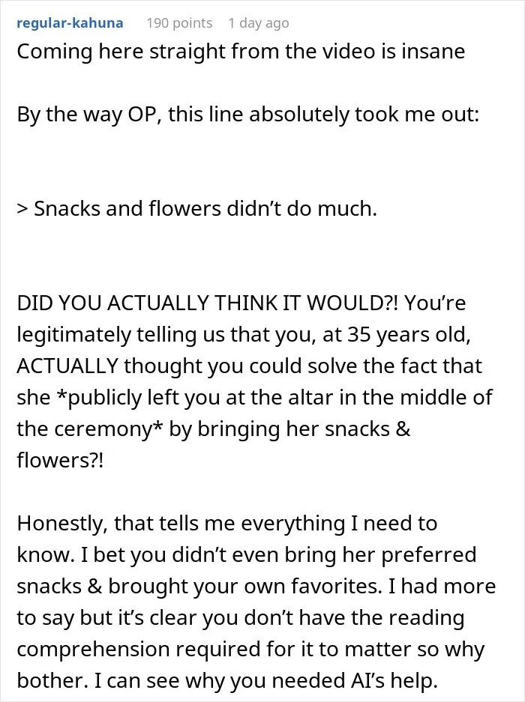525x702 pixels.
Task: Click the 'the ceremony* by bringing her snacks &' line
Action: [214, 429]
